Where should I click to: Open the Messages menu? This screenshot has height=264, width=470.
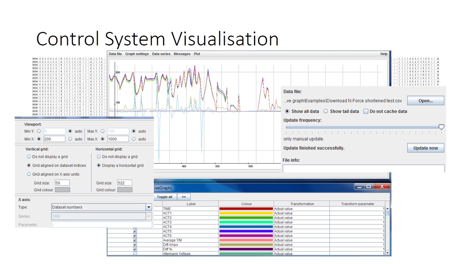pos(182,54)
